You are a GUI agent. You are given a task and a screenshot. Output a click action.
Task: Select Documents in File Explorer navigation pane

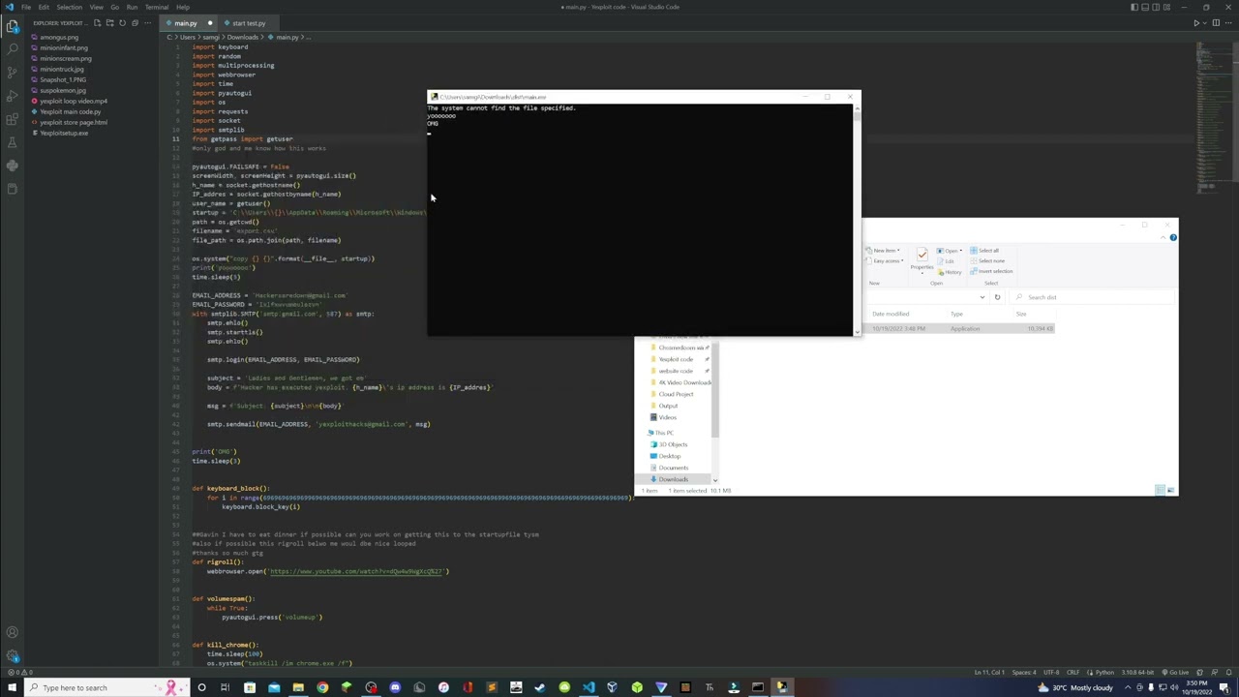pos(674,468)
